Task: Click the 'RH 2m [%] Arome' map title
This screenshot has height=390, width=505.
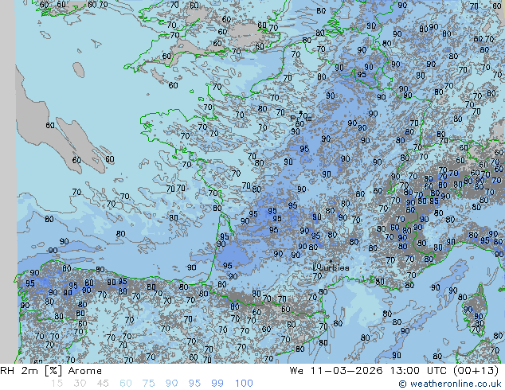Action: (51, 371)
